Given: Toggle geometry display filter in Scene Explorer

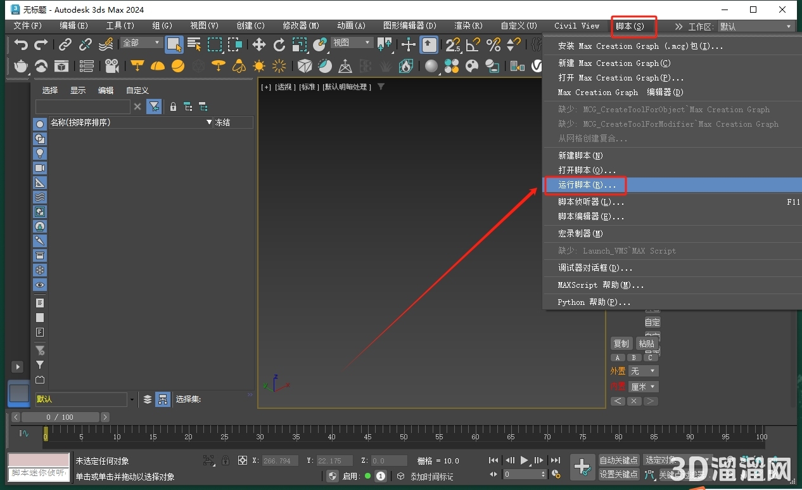Looking at the screenshot, I should click(x=40, y=124).
